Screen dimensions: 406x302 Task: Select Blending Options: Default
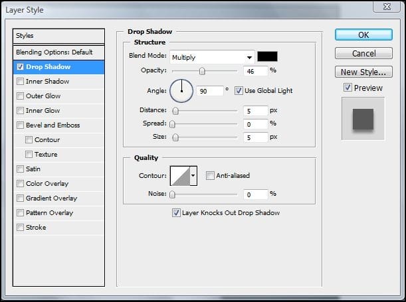coord(58,52)
